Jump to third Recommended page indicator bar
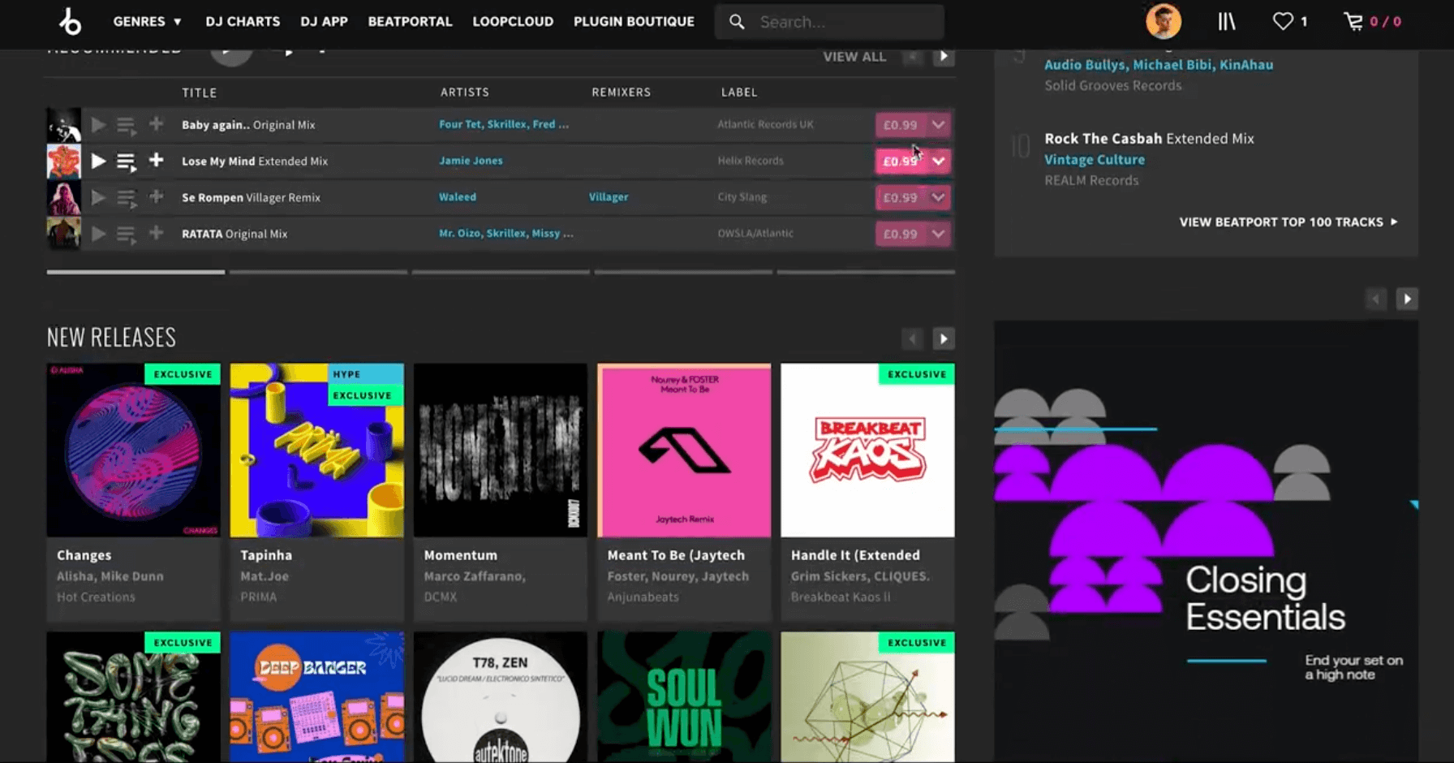The image size is (1454, 763). coord(501,272)
